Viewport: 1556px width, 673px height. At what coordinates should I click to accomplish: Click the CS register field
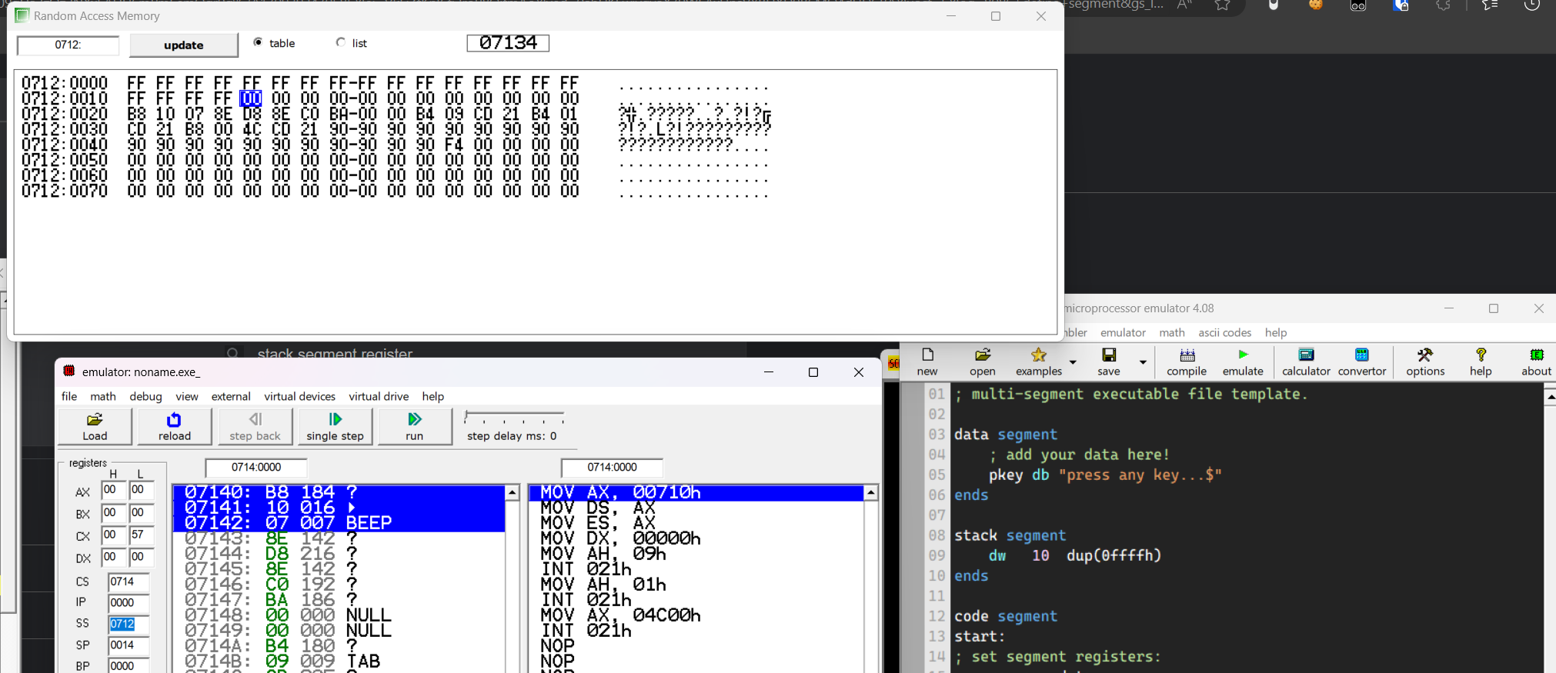128,581
